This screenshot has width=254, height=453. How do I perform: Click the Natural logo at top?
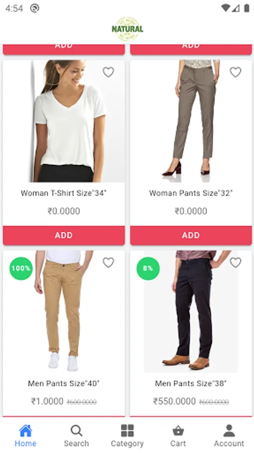128,29
